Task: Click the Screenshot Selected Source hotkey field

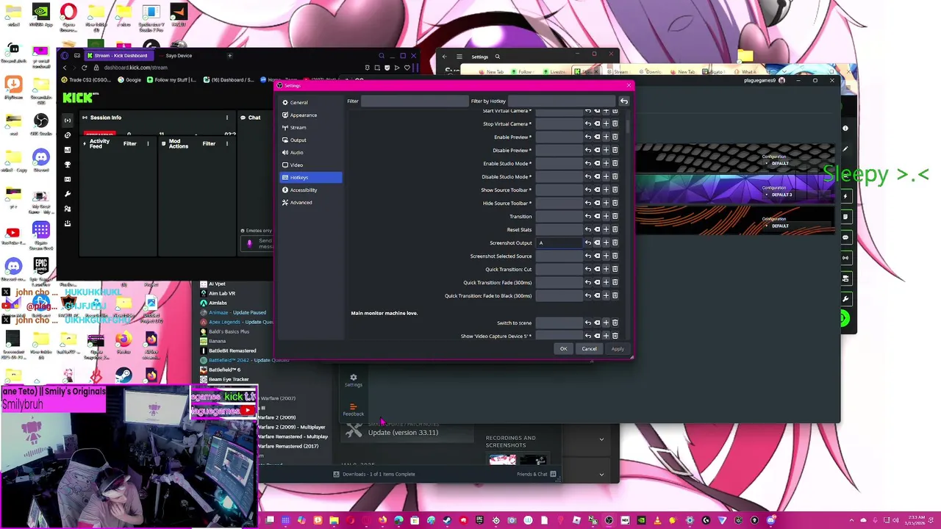Action: click(559, 256)
